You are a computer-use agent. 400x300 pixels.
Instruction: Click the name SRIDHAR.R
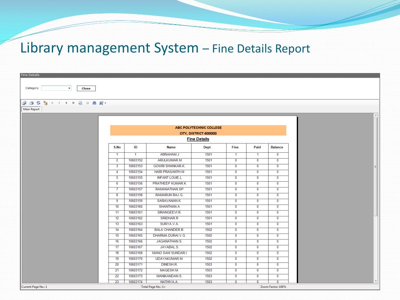pos(170,218)
